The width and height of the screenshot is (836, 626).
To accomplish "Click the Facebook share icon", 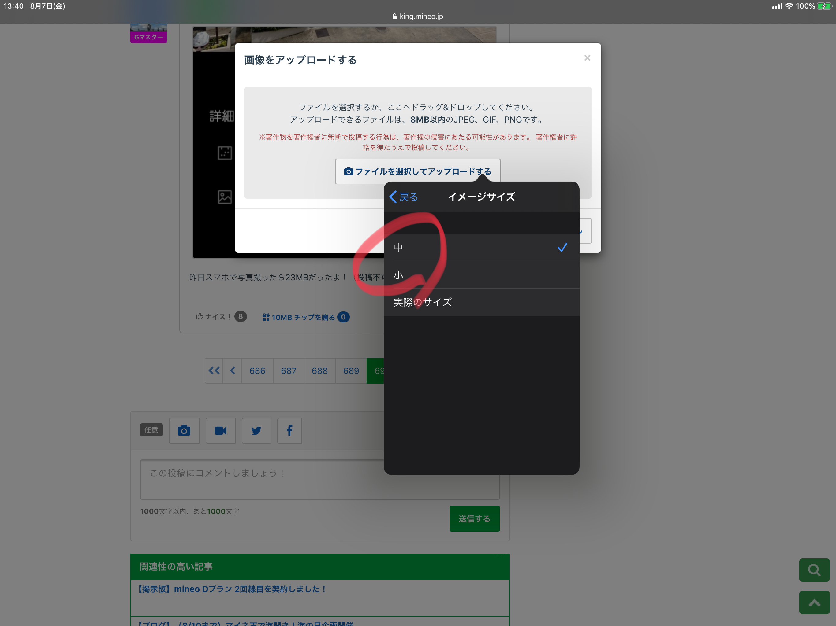I will pyautogui.click(x=289, y=430).
